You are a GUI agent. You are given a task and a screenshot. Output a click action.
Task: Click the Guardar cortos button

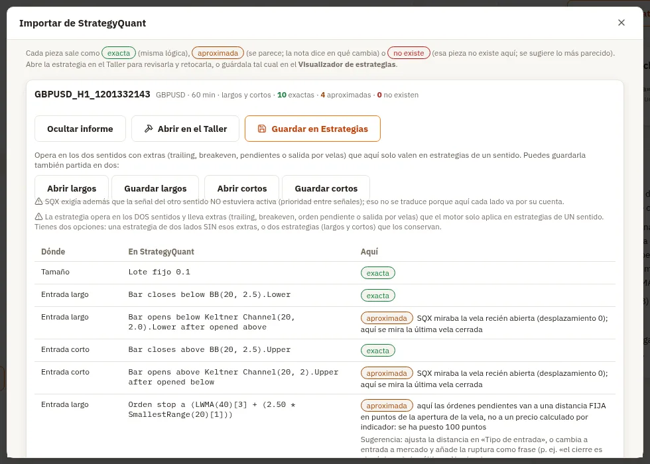tap(326, 188)
